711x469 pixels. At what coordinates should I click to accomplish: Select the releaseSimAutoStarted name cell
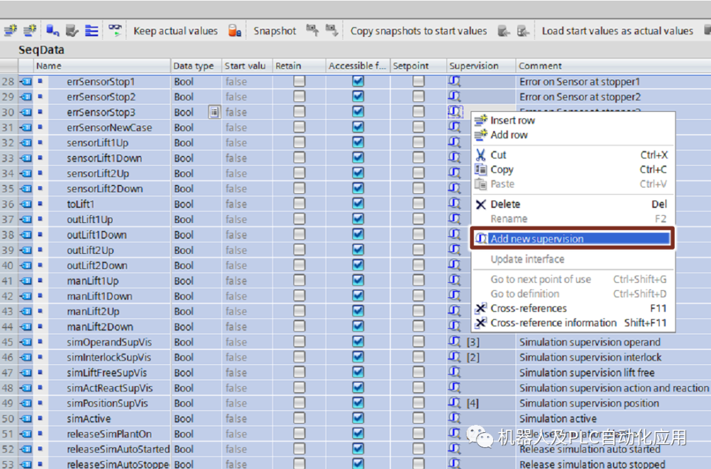click(118, 449)
